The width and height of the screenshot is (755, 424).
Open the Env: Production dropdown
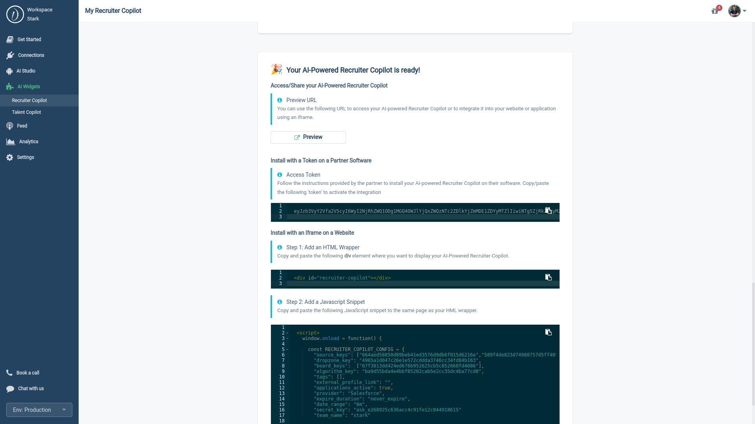pos(39,410)
